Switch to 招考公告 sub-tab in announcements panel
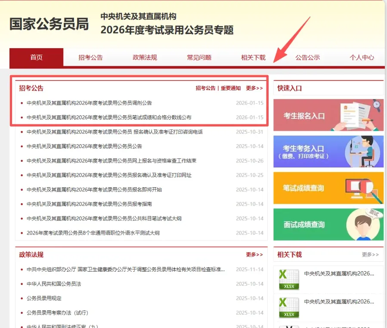Image resolution: width=387 pixels, height=328 pixels. point(206,88)
